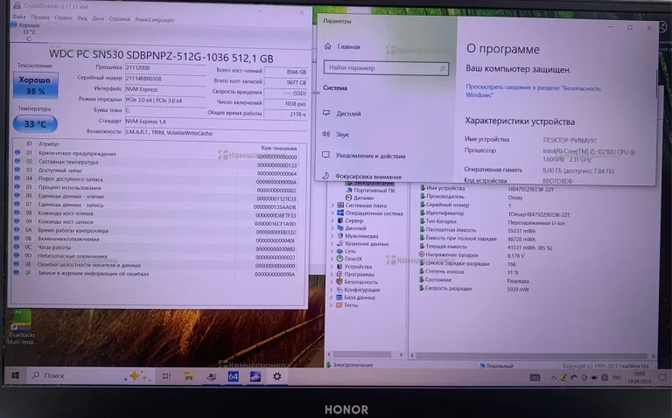Open Windows Security details link
The image size is (672, 418).
click(533, 91)
